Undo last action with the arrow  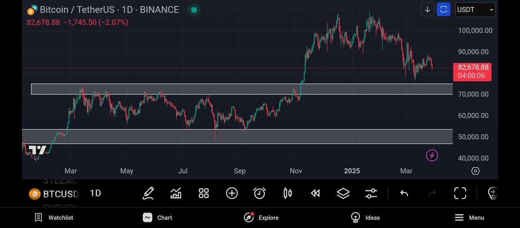tap(404, 194)
